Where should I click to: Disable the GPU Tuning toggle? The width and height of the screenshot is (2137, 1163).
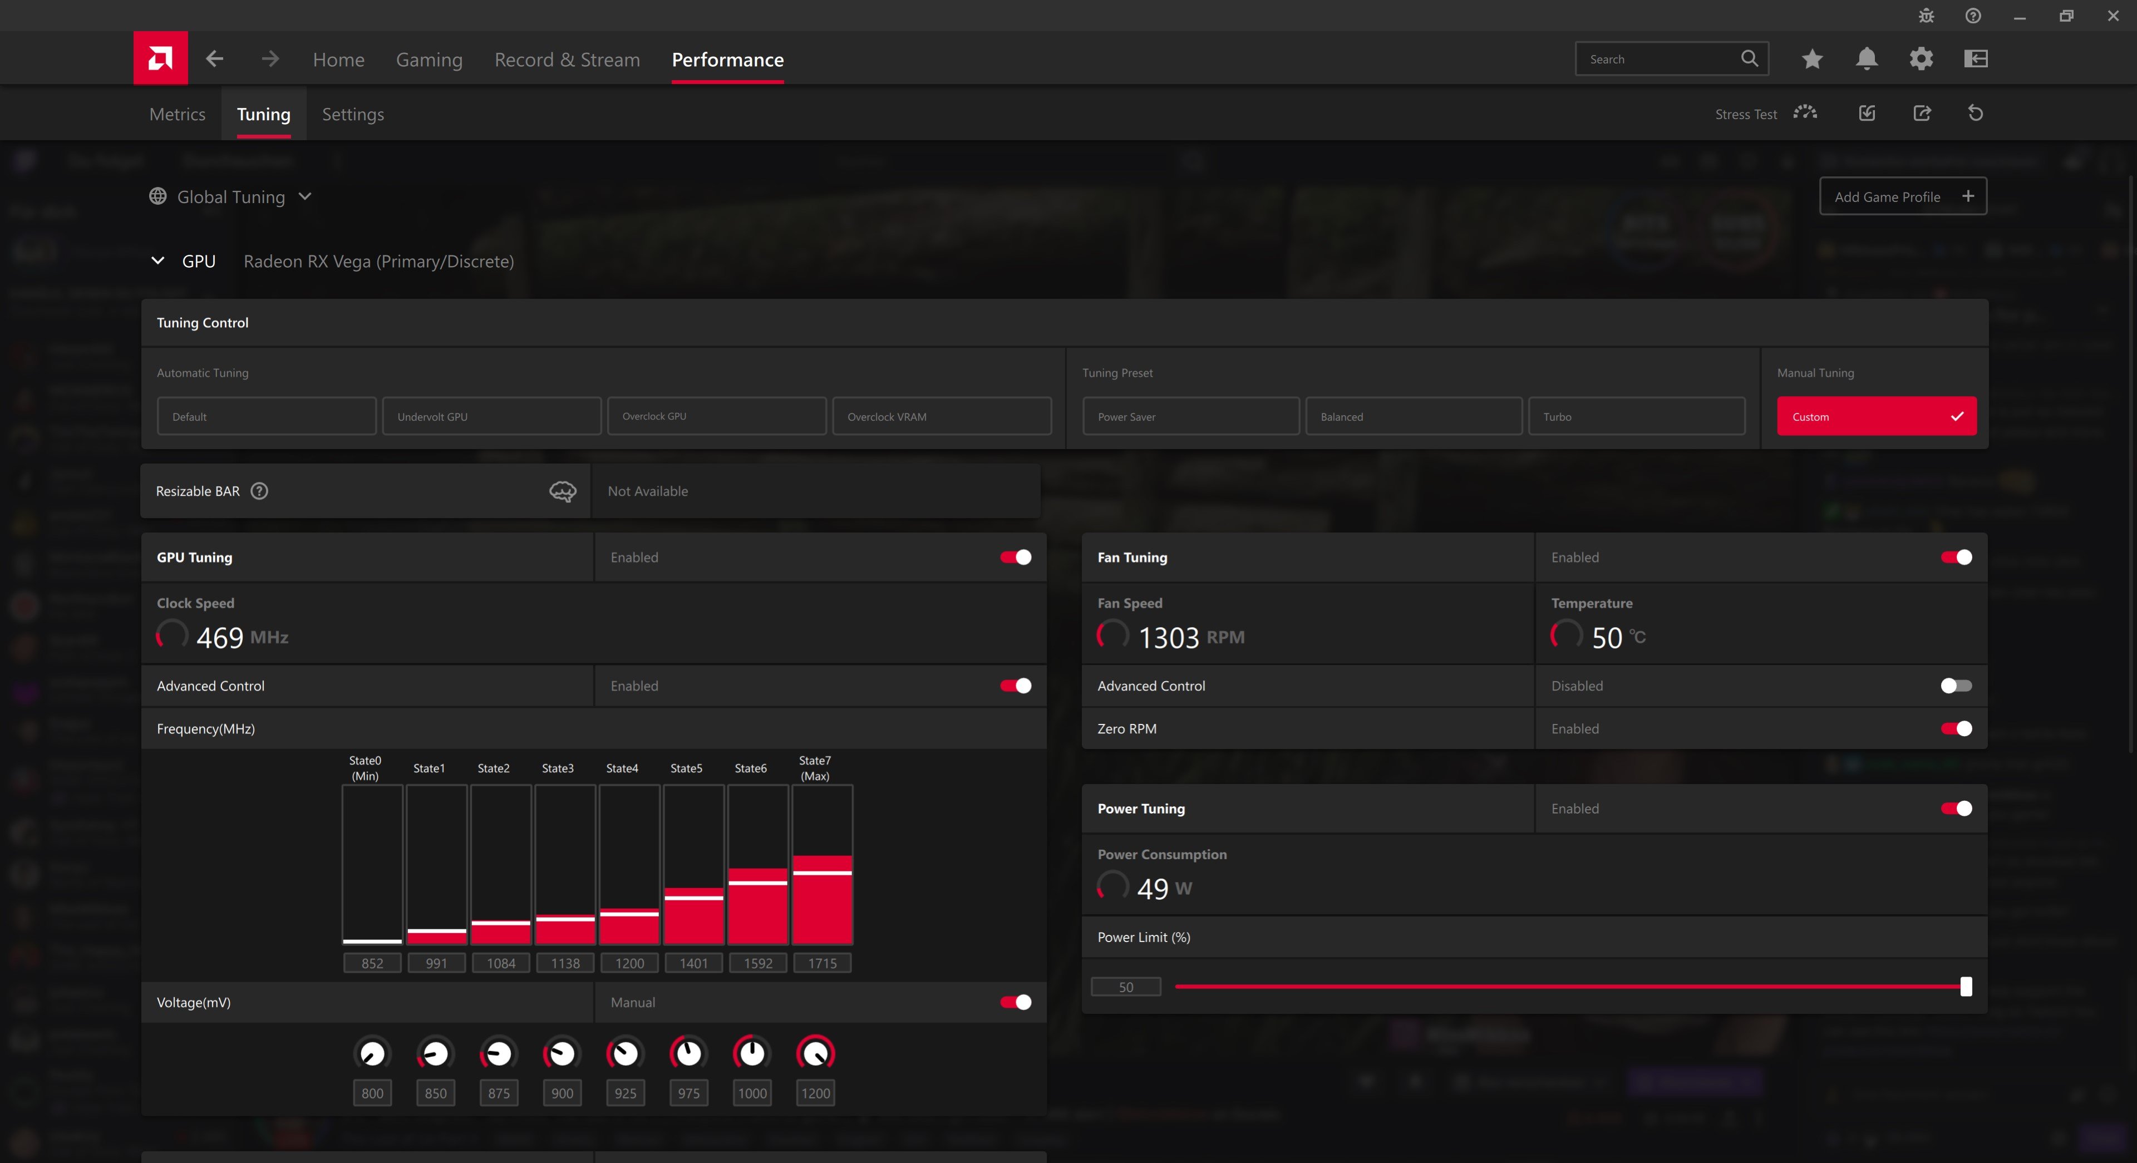coord(1015,558)
